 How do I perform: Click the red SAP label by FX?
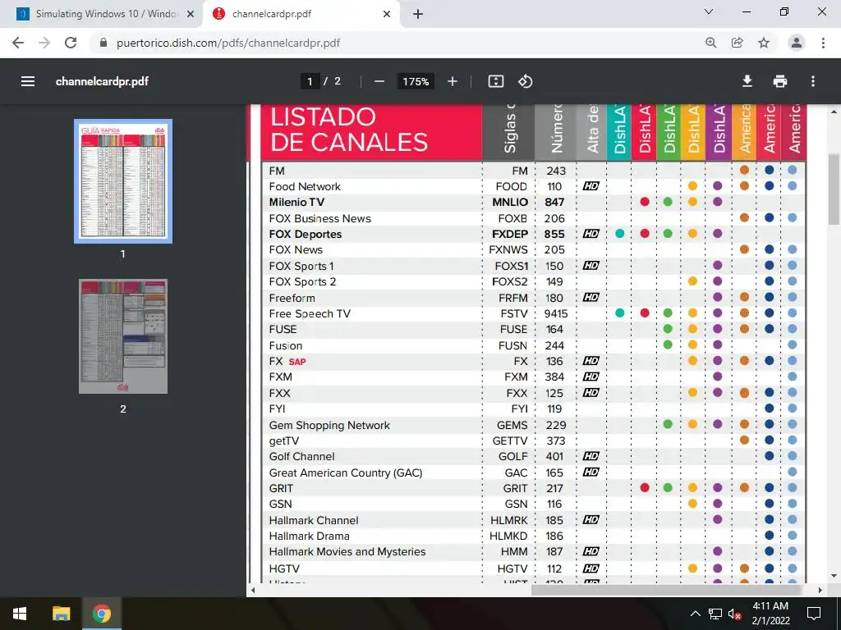click(x=297, y=362)
